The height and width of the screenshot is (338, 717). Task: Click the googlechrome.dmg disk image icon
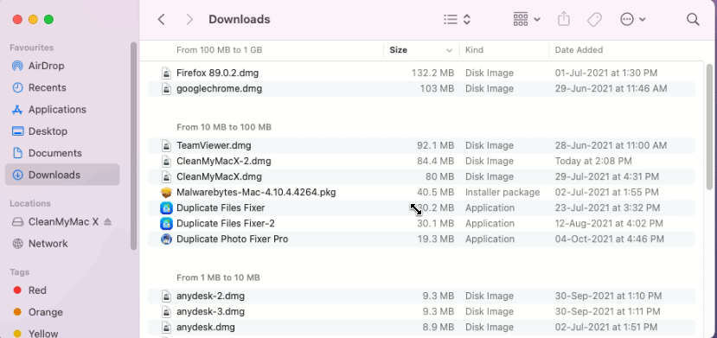pos(166,89)
